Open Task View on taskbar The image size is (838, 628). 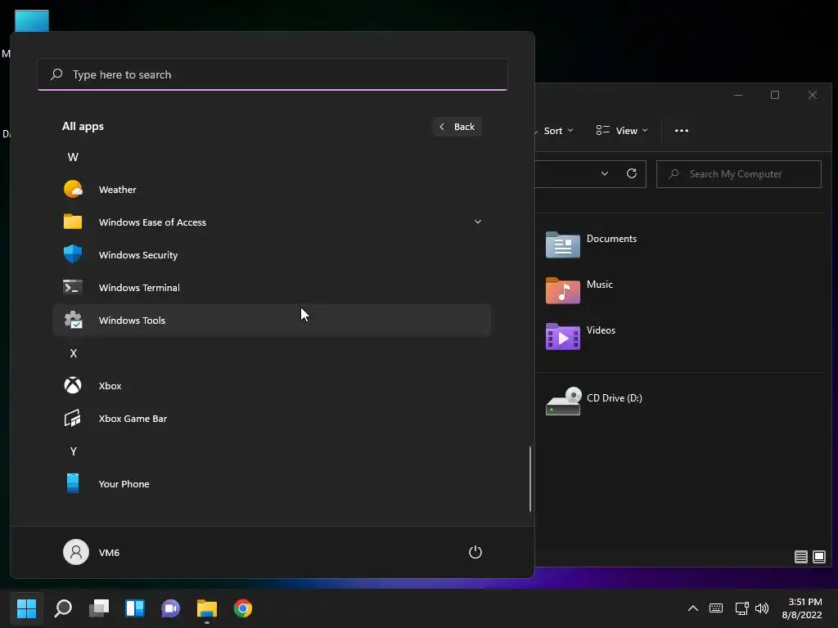pyautogui.click(x=99, y=608)
